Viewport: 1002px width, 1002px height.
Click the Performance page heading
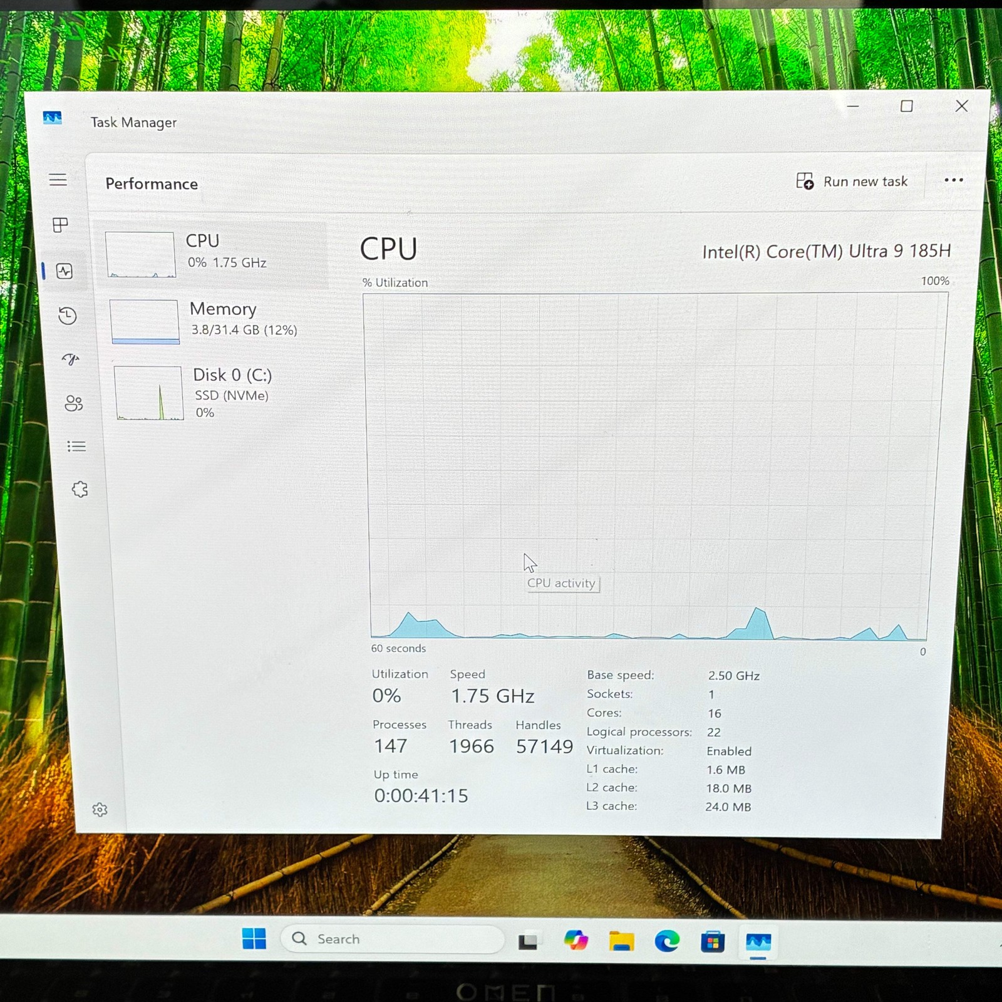tap(152, 183)
